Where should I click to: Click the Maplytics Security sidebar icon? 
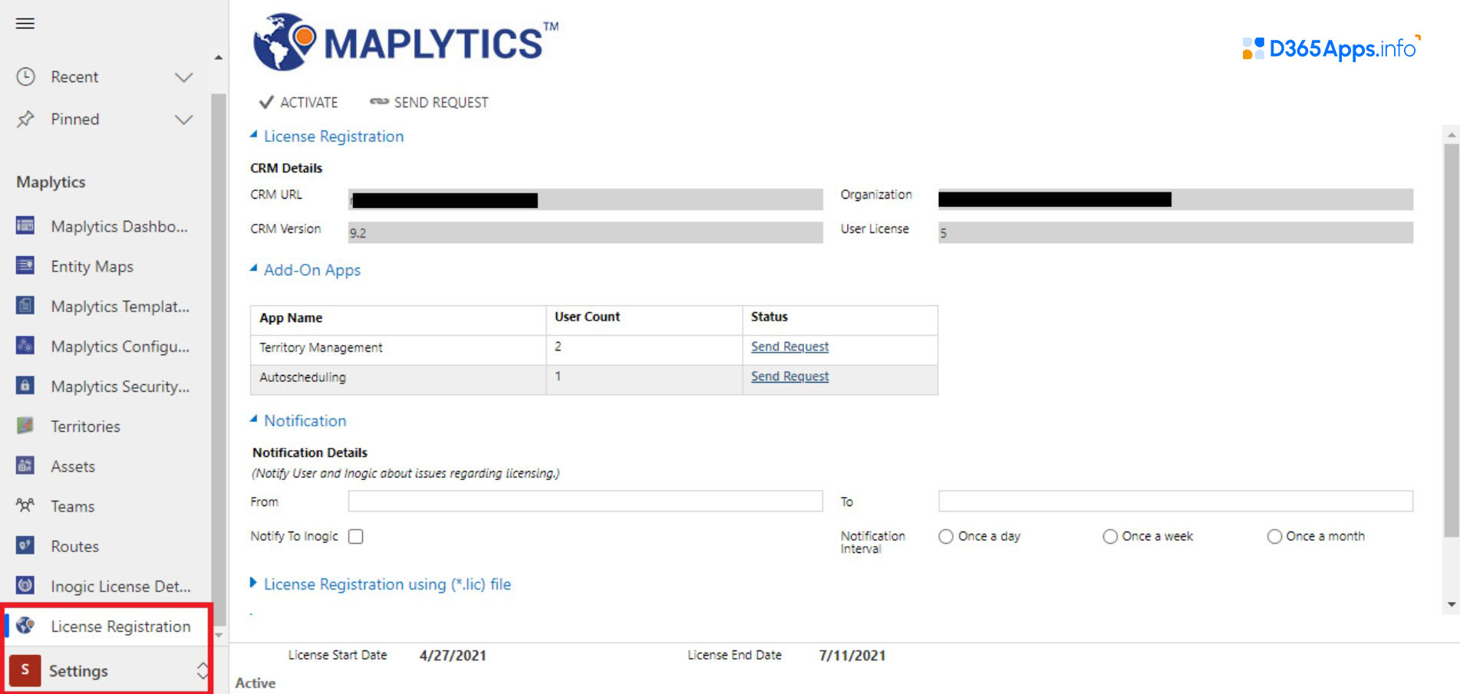pos(24,386)
